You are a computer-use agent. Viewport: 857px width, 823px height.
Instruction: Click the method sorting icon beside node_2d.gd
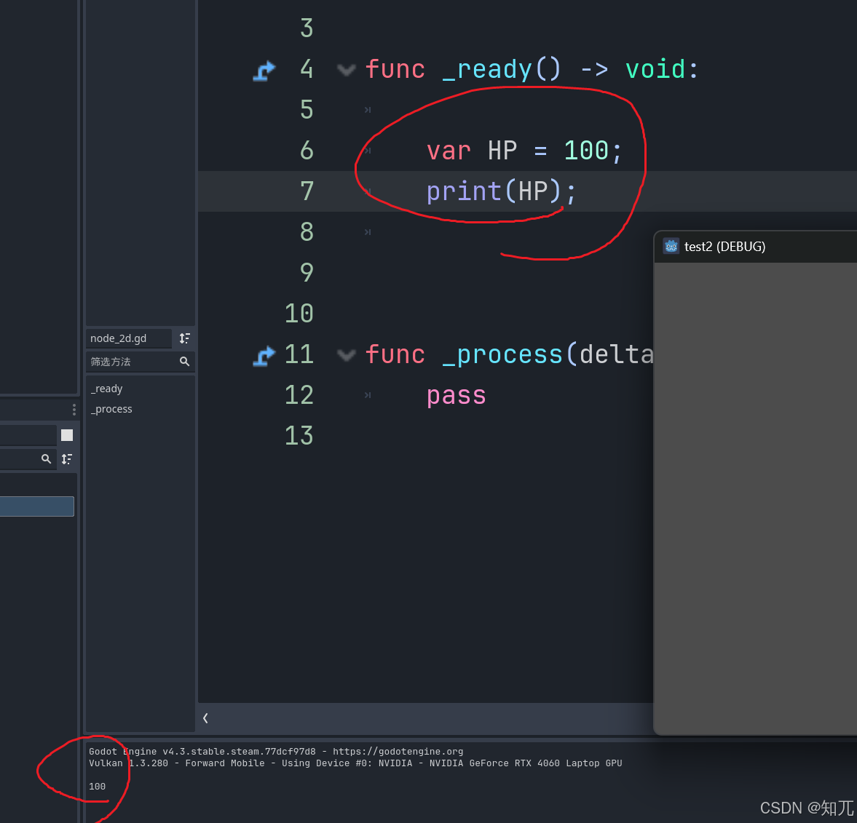pos(184,338)
